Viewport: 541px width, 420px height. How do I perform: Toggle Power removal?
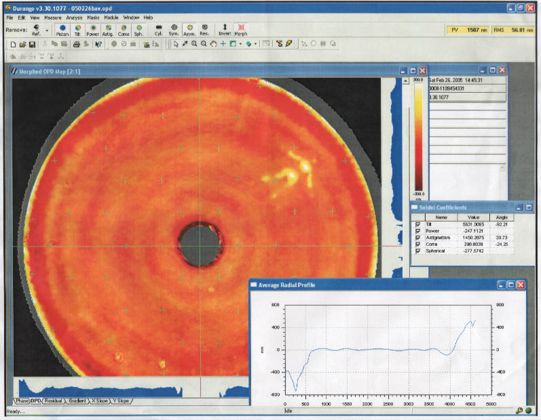(x=92, y=30)
